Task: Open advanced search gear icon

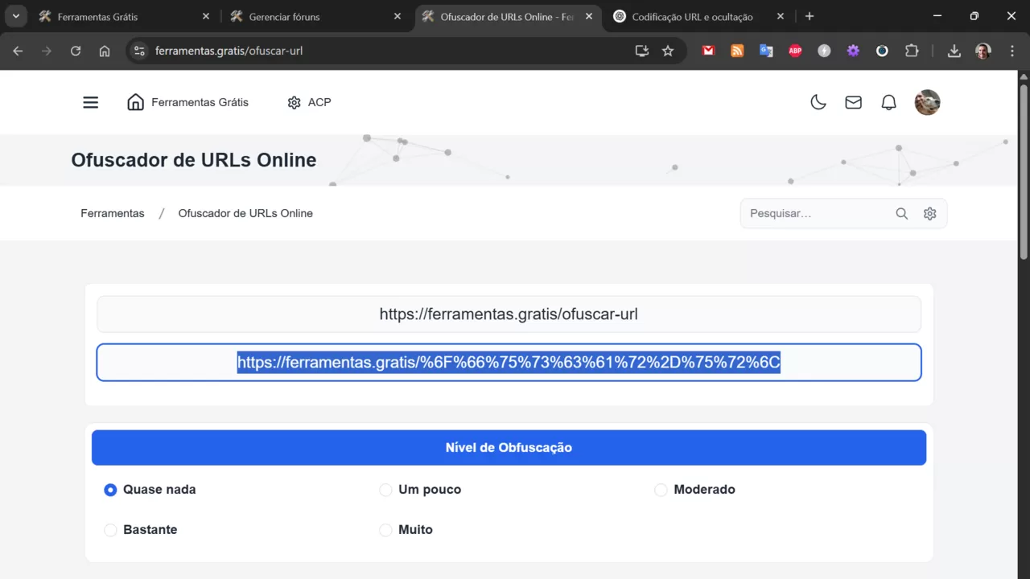Action: click(930, 214)
